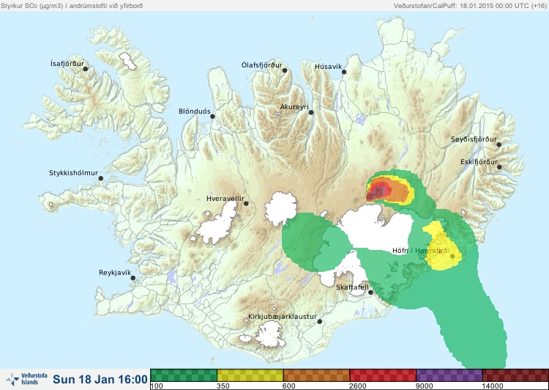Click the Ólafsfjörður marker dot

(x=285, y=70)
